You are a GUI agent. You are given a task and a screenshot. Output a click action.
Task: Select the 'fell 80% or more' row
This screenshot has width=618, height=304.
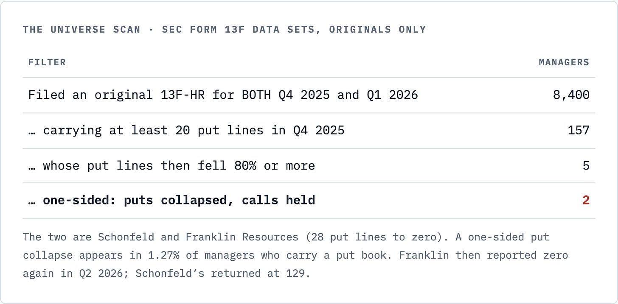click(x=309, y=165)
